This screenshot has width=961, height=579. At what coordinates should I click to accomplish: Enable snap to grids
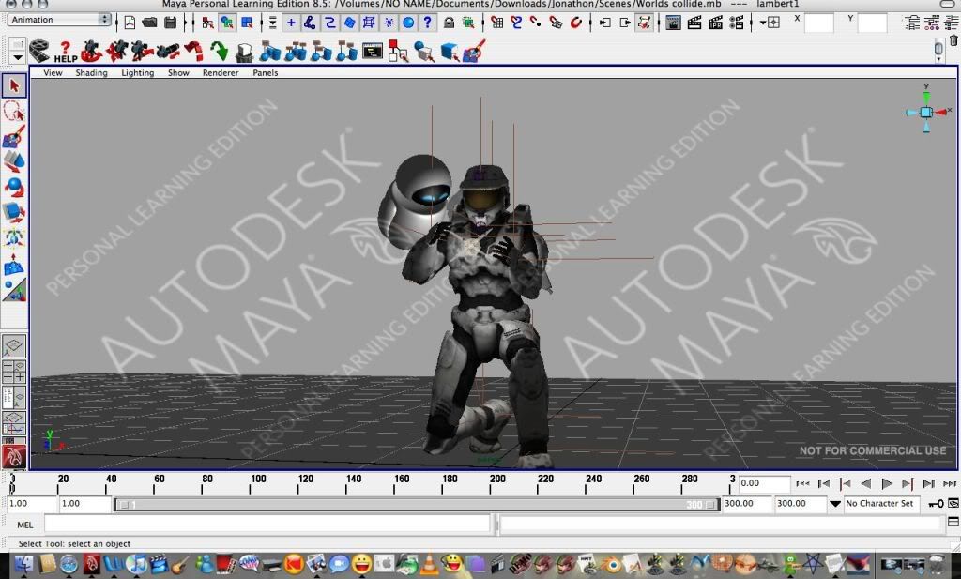pos(497,23)
